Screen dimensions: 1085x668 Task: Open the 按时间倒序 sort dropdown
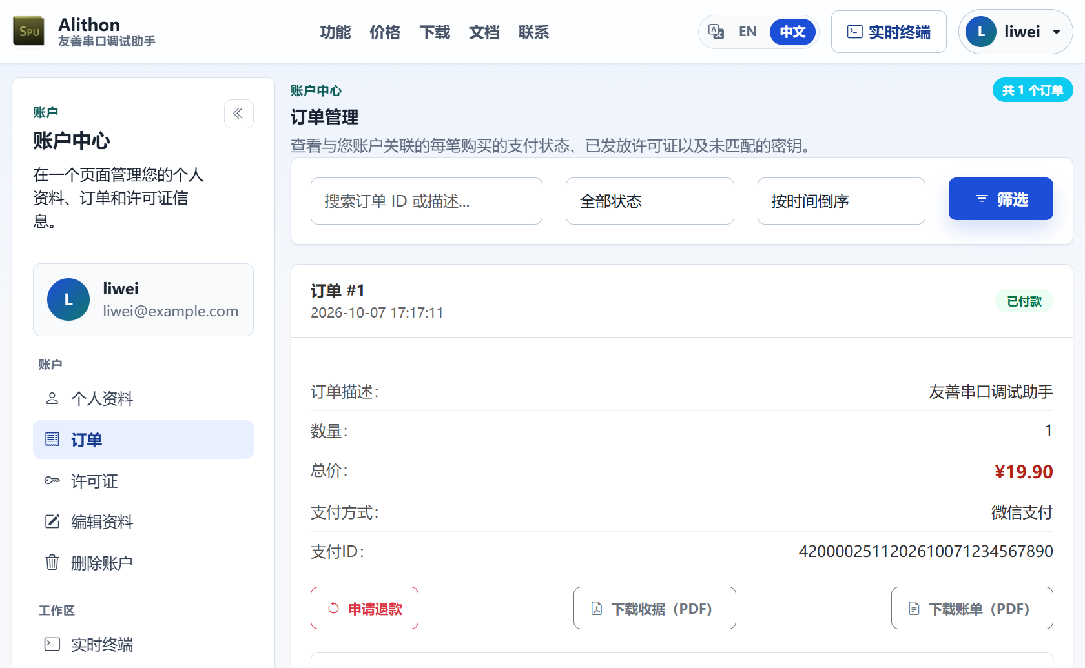[x=841, y=201]
